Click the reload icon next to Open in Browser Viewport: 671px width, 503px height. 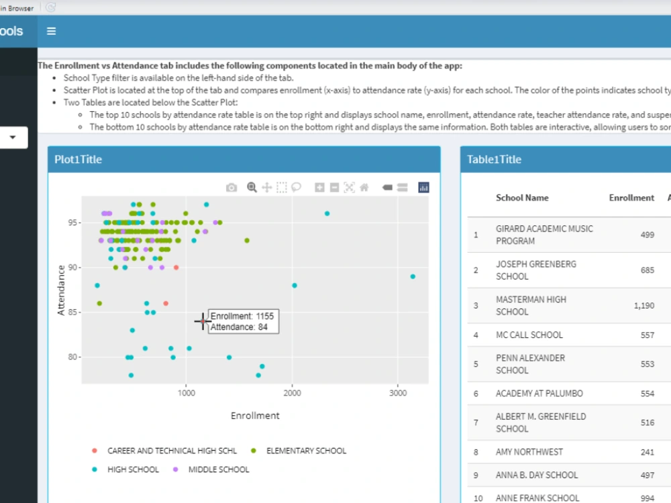tap(50, 7)
